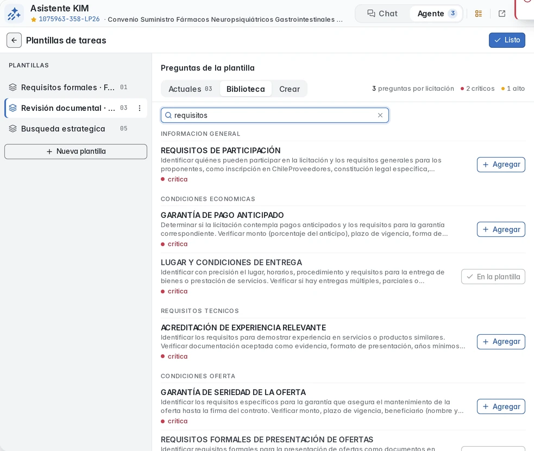The image size is (534, 451).
Task: Clear the requisitos search with X icon
Action: pyautogui.click(x=380, y=115)
